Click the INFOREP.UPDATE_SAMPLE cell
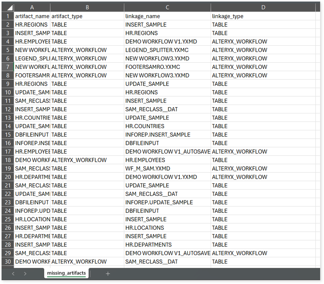Image resolution: width=324 pixels, height=284 pixels. (167, 202)
